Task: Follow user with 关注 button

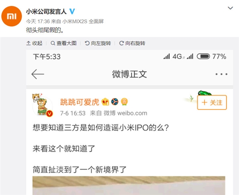Action: 212,102
